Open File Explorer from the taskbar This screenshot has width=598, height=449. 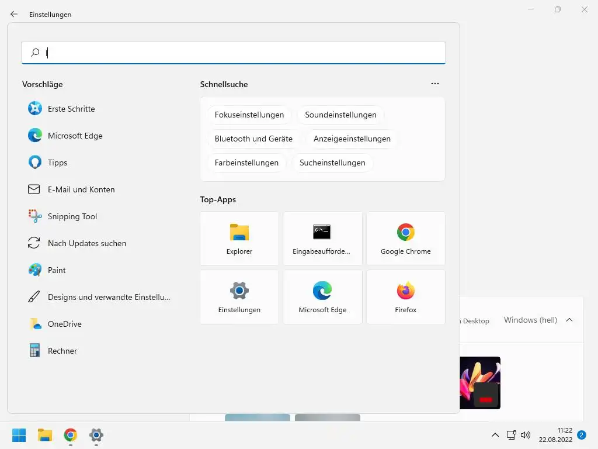click(44, 435)
